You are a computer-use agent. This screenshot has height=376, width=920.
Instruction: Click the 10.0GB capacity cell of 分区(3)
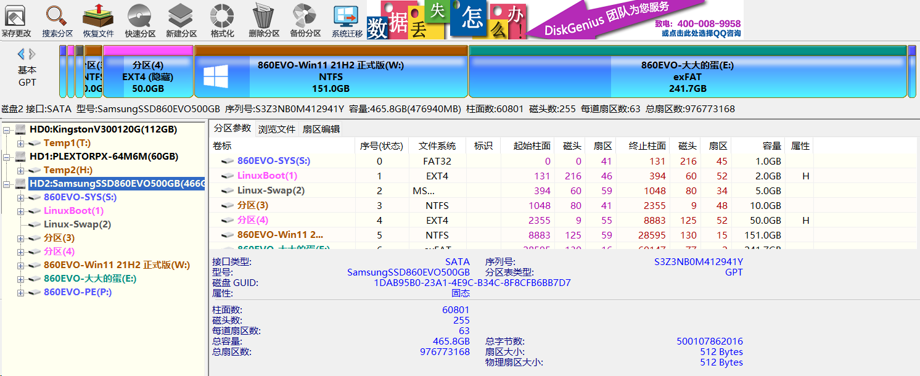point(767,205)
